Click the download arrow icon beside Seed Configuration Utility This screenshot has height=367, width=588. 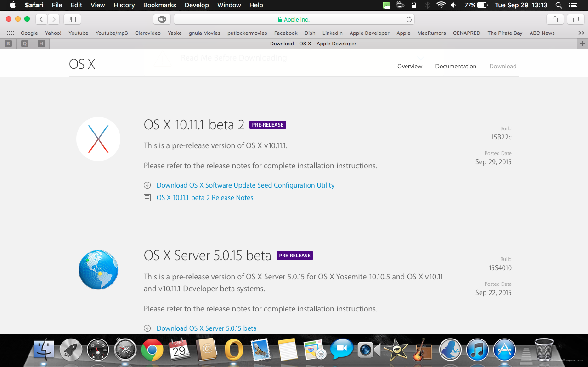point(147,185)
